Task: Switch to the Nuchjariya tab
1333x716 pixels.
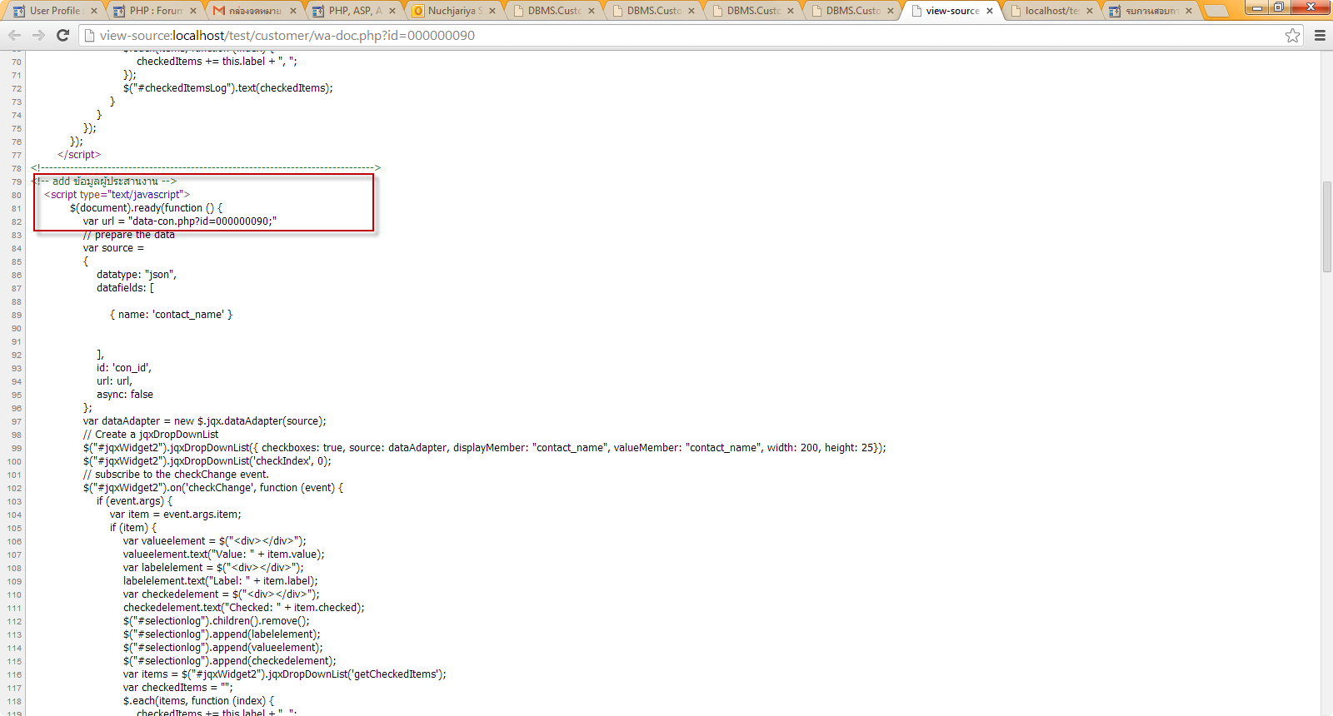Action: [x=455, y=11]
